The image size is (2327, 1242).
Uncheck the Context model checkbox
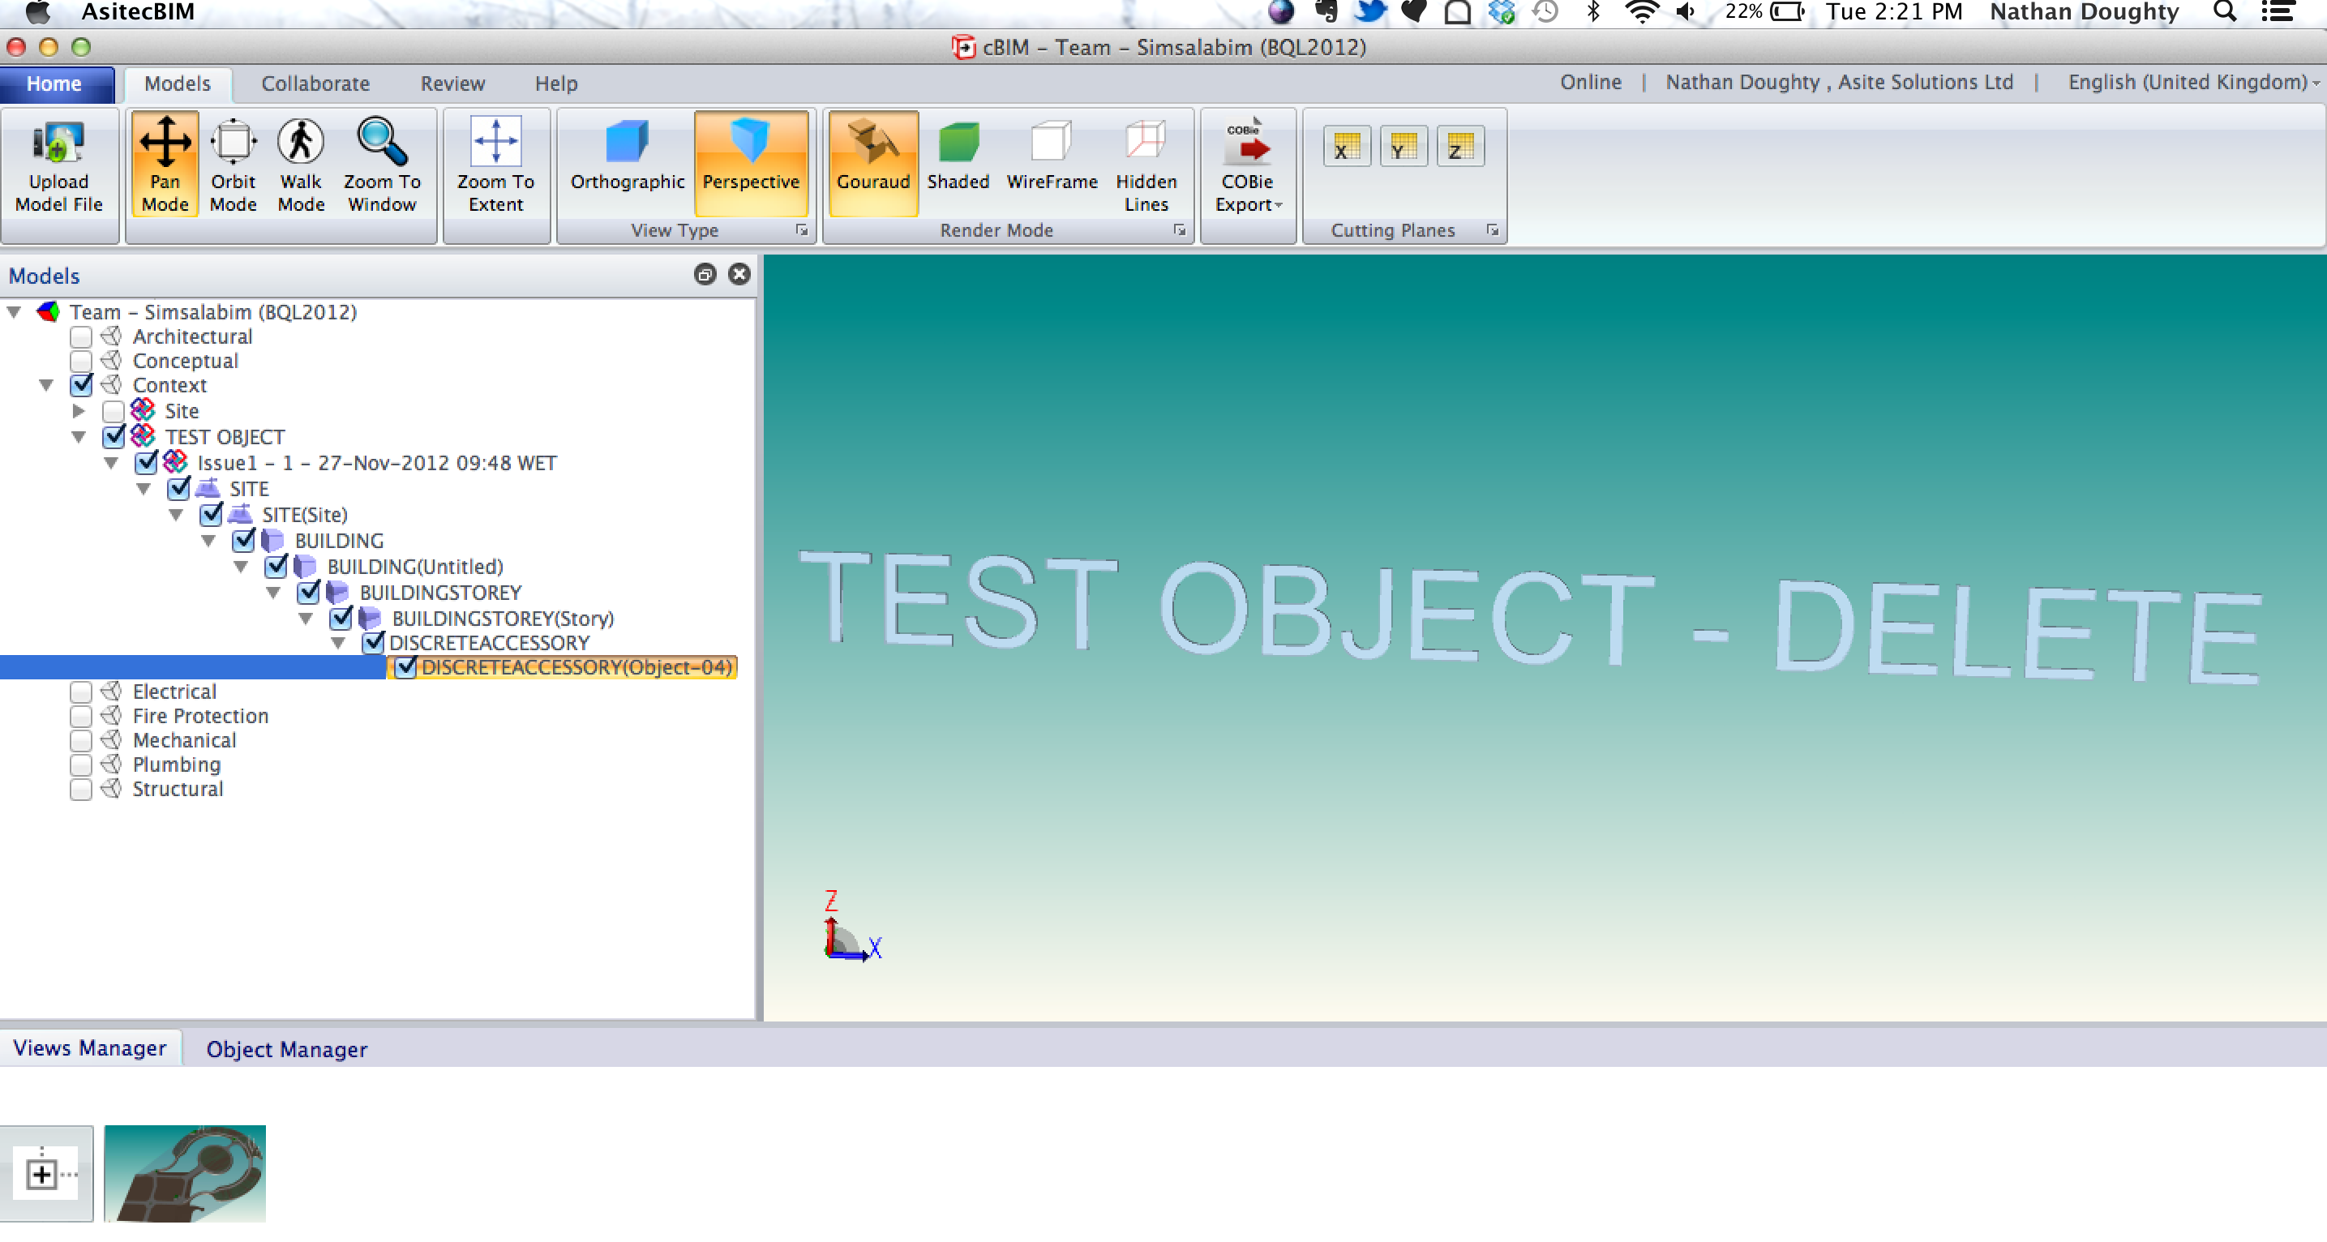81,385
